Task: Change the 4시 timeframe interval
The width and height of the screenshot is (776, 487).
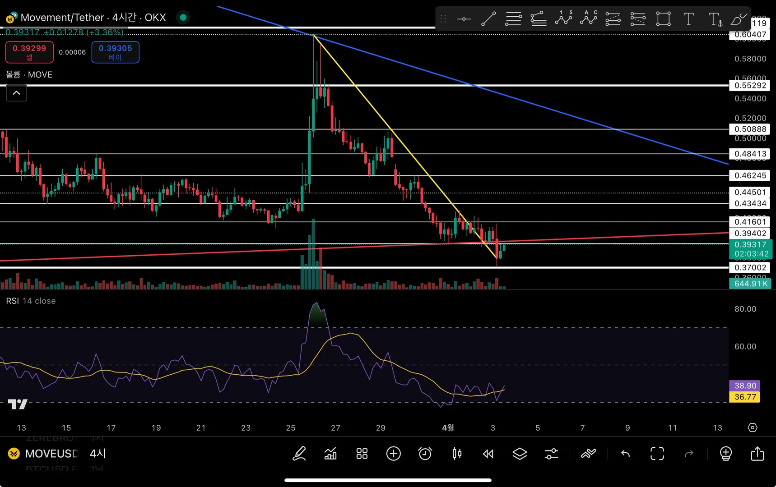Action: [x=98, y=454]
